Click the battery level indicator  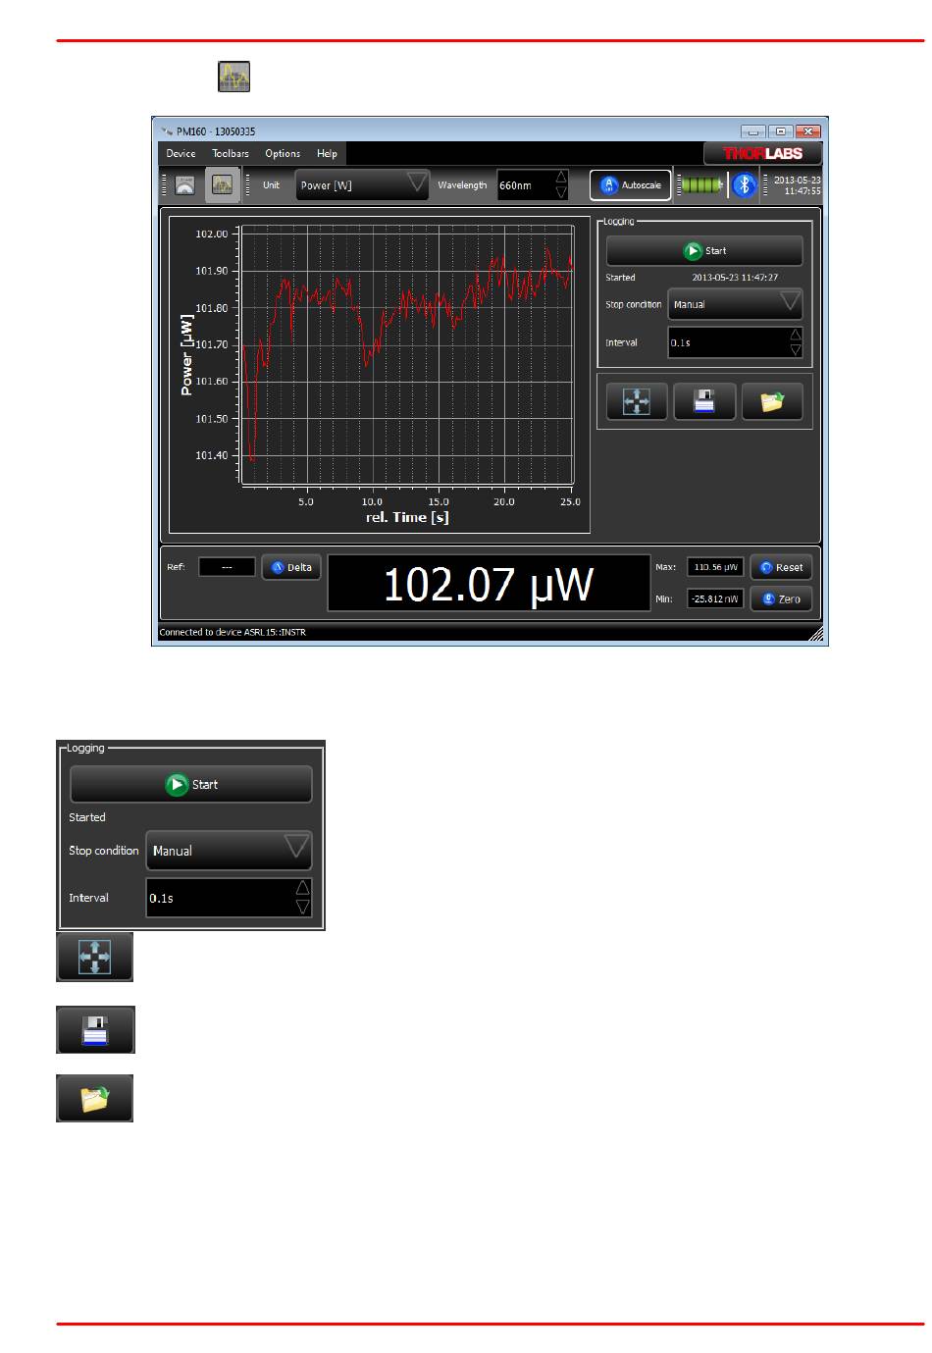coord(702,184)
